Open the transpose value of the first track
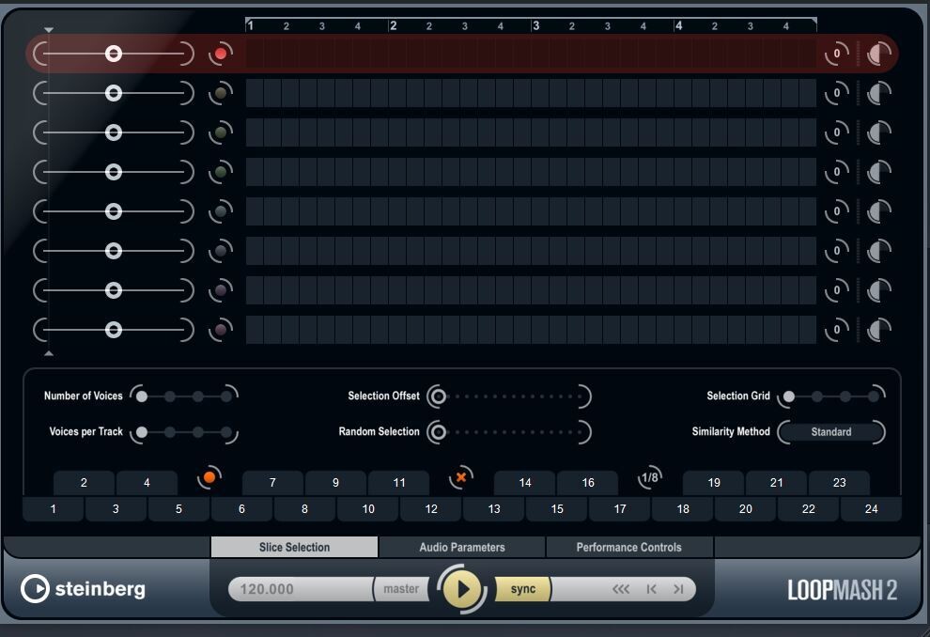Screen dimensions: 930x637 (836, 54)
